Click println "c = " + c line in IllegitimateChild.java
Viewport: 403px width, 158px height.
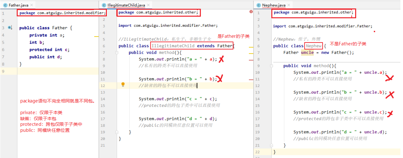[178, 99]
